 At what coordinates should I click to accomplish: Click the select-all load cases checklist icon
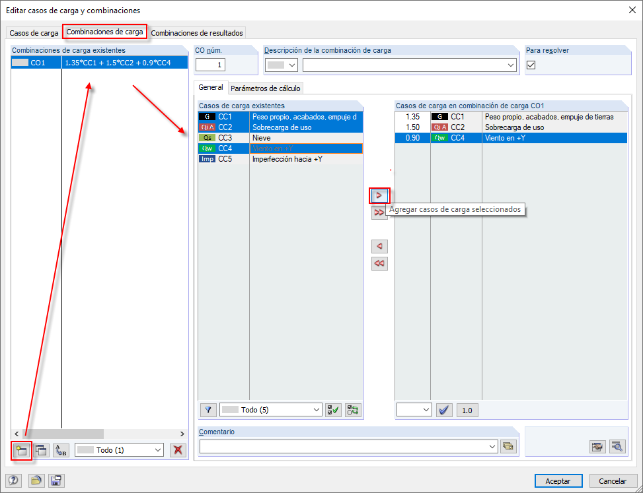coord(332,410)
